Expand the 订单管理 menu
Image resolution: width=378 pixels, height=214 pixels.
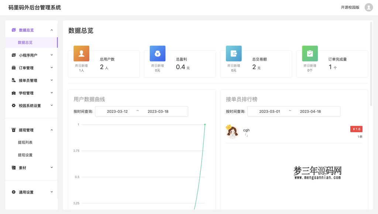[52, 67]
